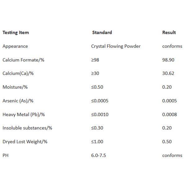The image size is (186, 186).
Task: Click the Testing Item column header
Action: 16,33
